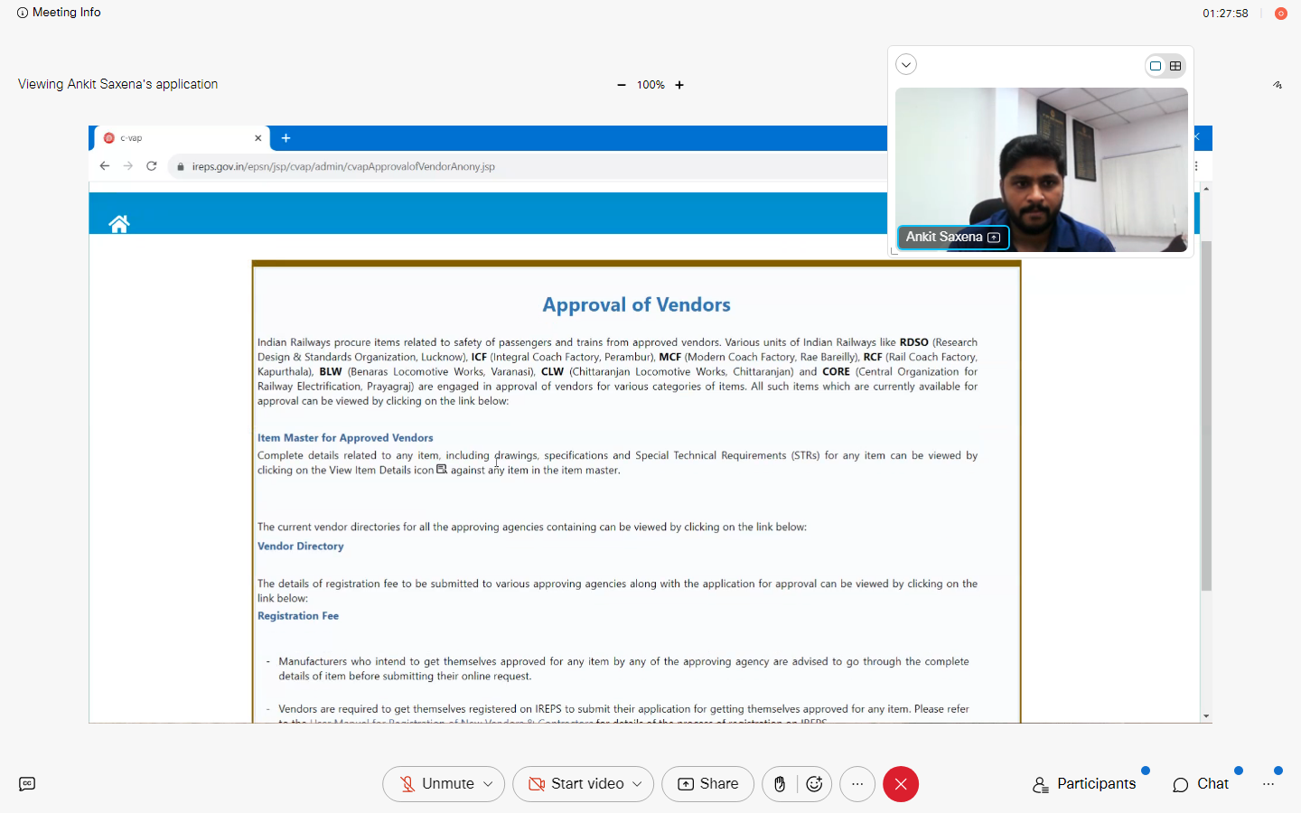Click browser back arrow
This screenshot has width=1301, height=813.
[105, 166]
